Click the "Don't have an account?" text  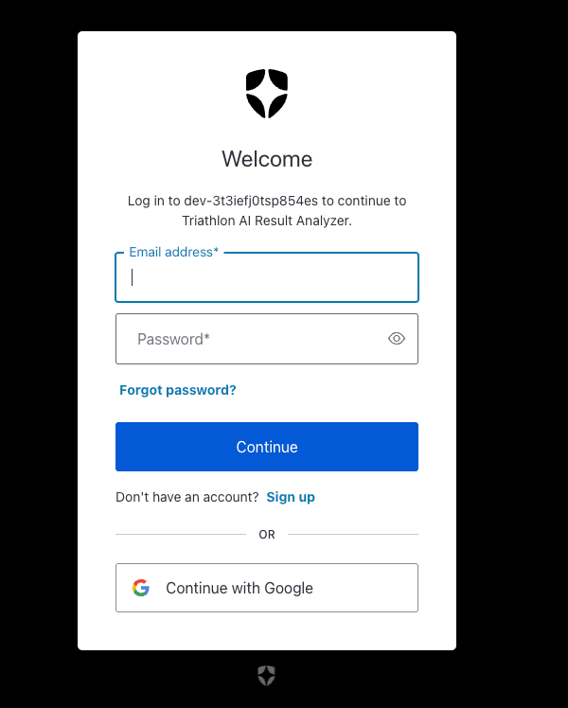pos(186,497)
